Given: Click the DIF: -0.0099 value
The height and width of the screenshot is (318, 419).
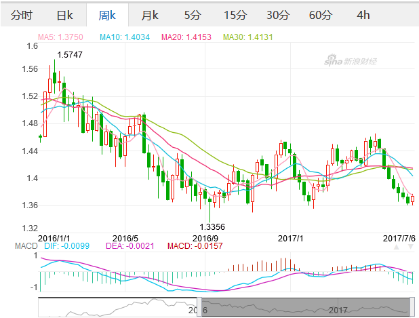Looking at the screenshot, I should pos(67,246).
